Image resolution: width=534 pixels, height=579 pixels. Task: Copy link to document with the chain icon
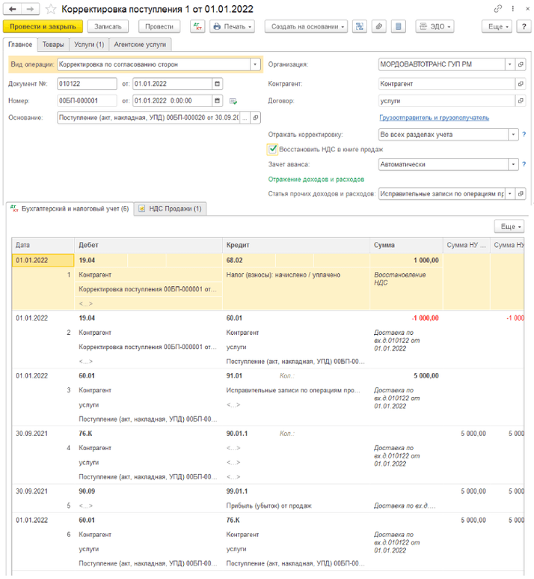pos(499,9)
